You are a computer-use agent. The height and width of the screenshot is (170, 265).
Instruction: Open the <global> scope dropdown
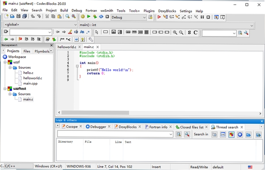41,25
